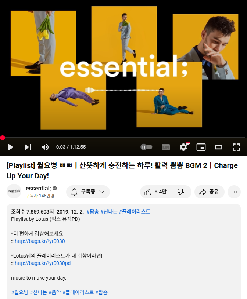Select the #팝송 hashtag beside the date
The width and height of the screenshot is (247, 299).
[x=93, y=212]
